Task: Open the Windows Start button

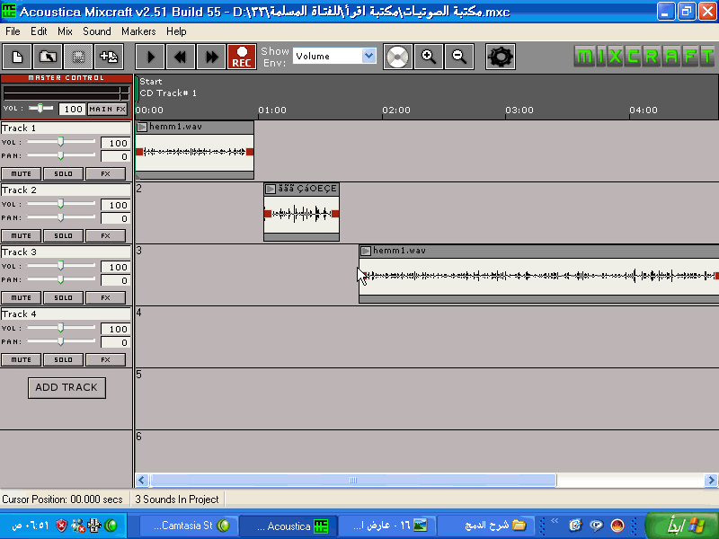Action: (x=682, y=526)
